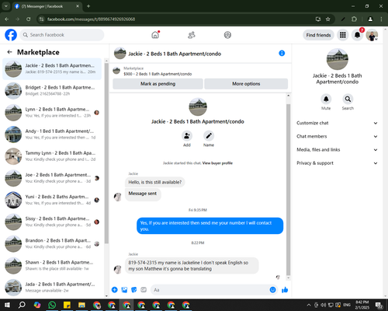Click the conversation list scrollbar
The width and height of the screenshot is (388, 311).
(106, 153)
